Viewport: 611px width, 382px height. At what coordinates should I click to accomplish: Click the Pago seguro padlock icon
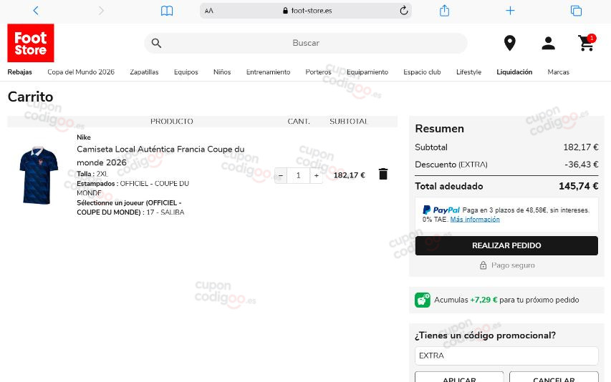[x=483, y=265]
